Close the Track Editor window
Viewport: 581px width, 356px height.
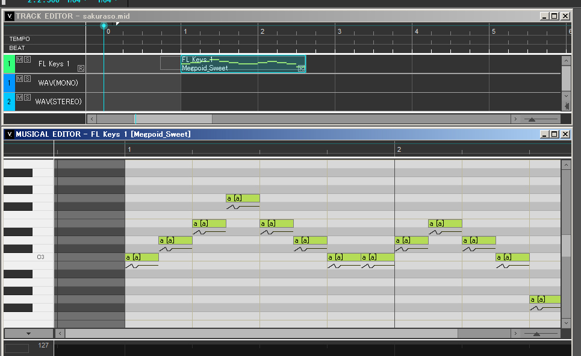coord(565,16)
